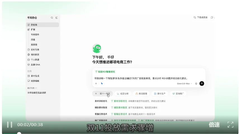
Task: Open 个人网盘 in sidebar
Action: (33, 60)
